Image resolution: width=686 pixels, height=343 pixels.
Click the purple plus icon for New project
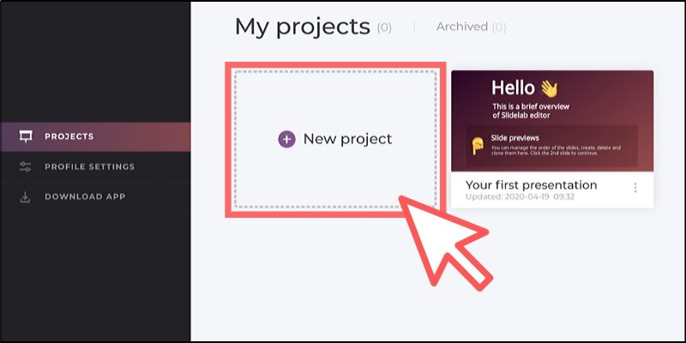click(x=286, y=139)
